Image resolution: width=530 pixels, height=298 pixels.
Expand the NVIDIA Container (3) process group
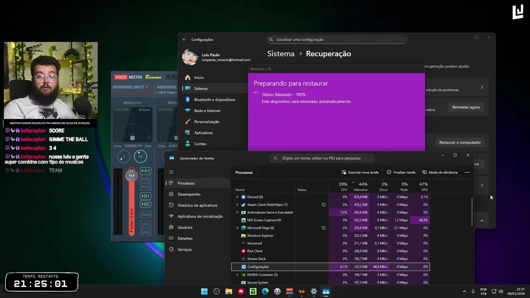[237, 274]
